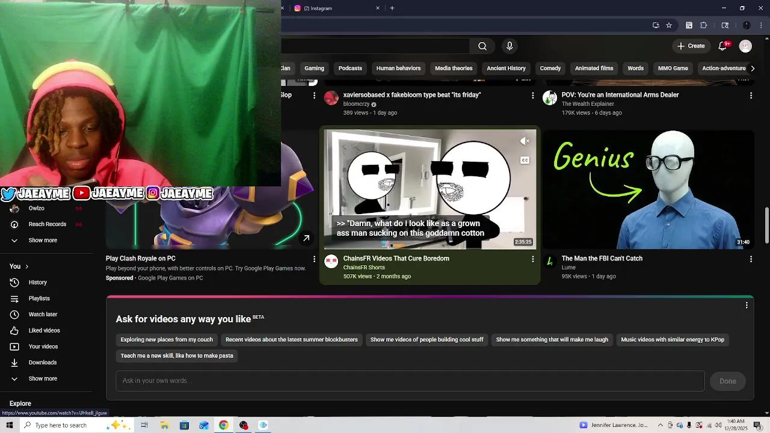Open the ChainsFR Shorts channel link

click(364, 268)
